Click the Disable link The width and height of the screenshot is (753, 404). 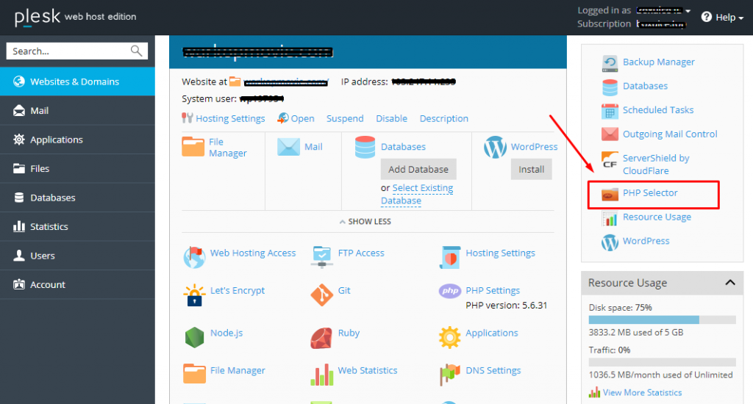click(x=391, y=118)
